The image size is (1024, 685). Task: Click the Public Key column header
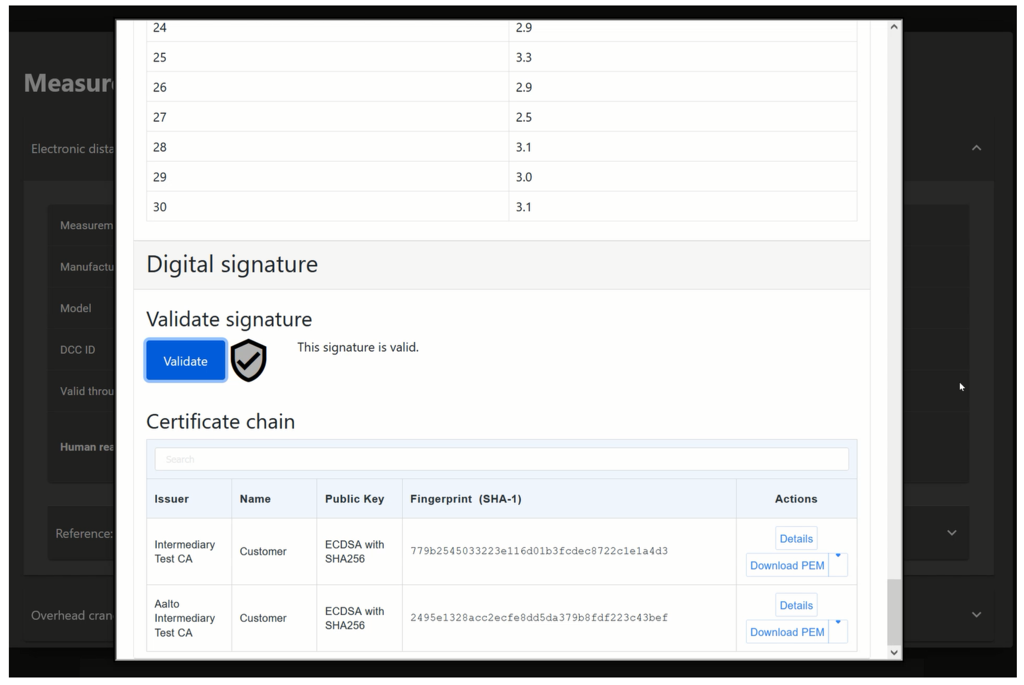tap(354, 499)
